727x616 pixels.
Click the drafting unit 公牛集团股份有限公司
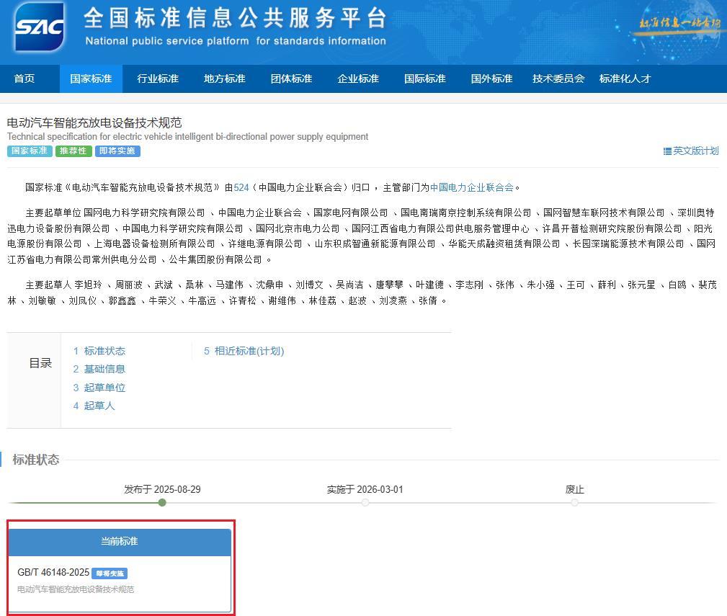tap(215, 259)
